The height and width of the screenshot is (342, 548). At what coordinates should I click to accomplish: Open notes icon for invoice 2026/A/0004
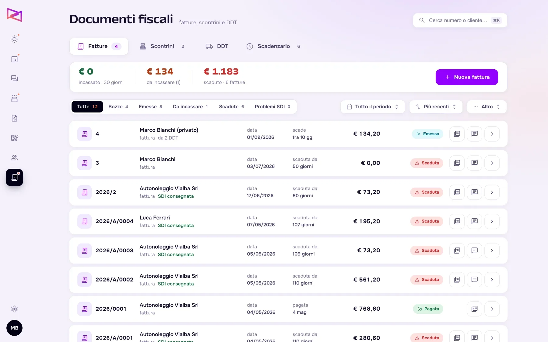474,222
